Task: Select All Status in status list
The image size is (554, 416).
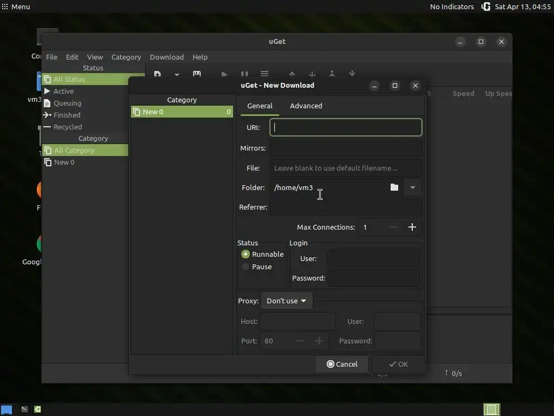Action: 85,79
